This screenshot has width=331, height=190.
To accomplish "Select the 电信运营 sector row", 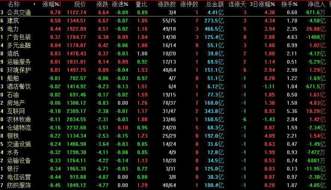I will tap(165, 177).
